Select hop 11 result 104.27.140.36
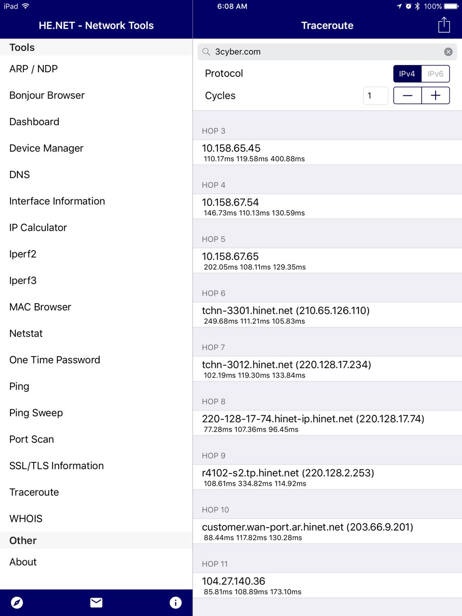The width and height of the screenshot is (462, 616). click(x=327, y=585)
